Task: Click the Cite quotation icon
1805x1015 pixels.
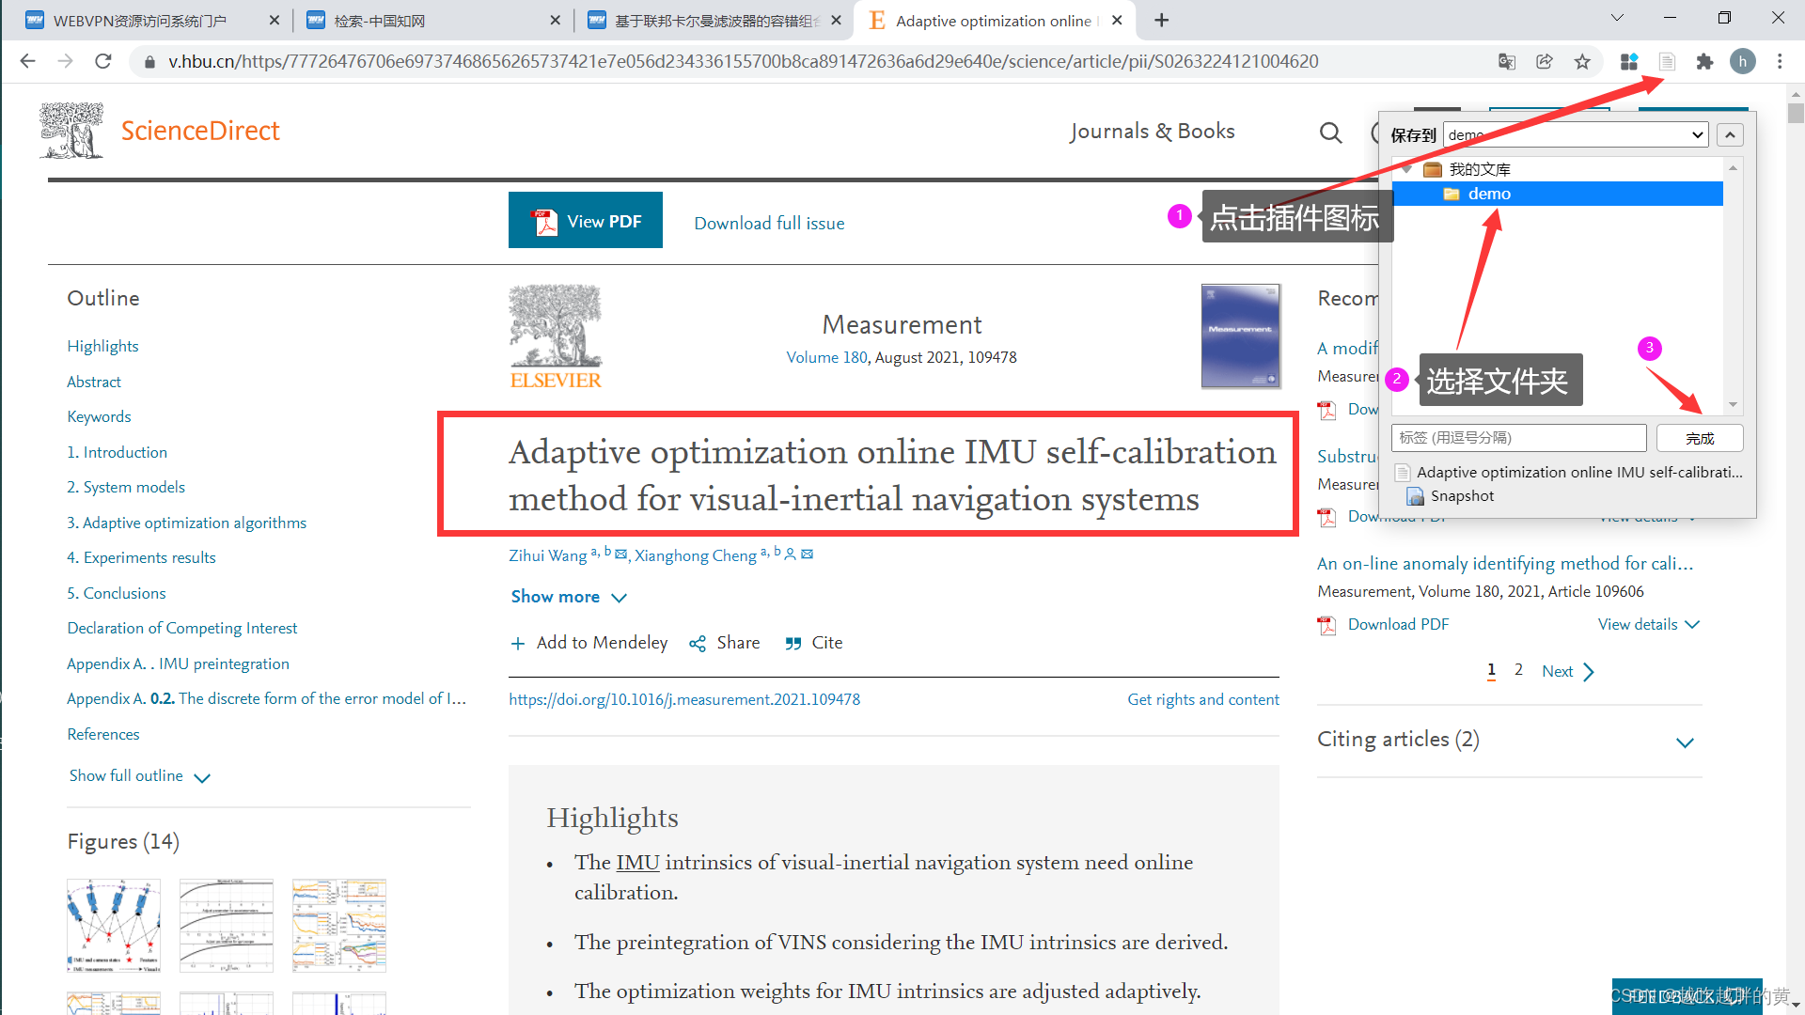Action: click(x=793, y=644)
